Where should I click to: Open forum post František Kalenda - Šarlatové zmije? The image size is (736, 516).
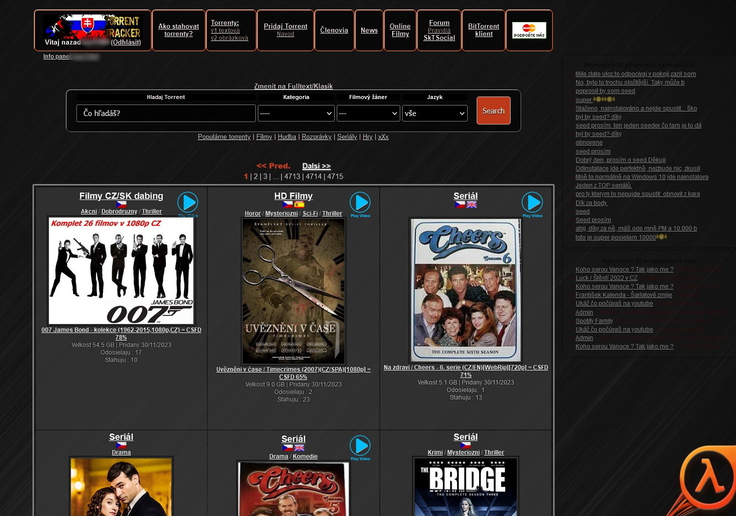[x=624, y=295]
